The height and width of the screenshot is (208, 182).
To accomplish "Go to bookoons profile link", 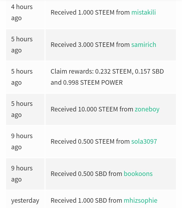I will [x=138, y=174].
